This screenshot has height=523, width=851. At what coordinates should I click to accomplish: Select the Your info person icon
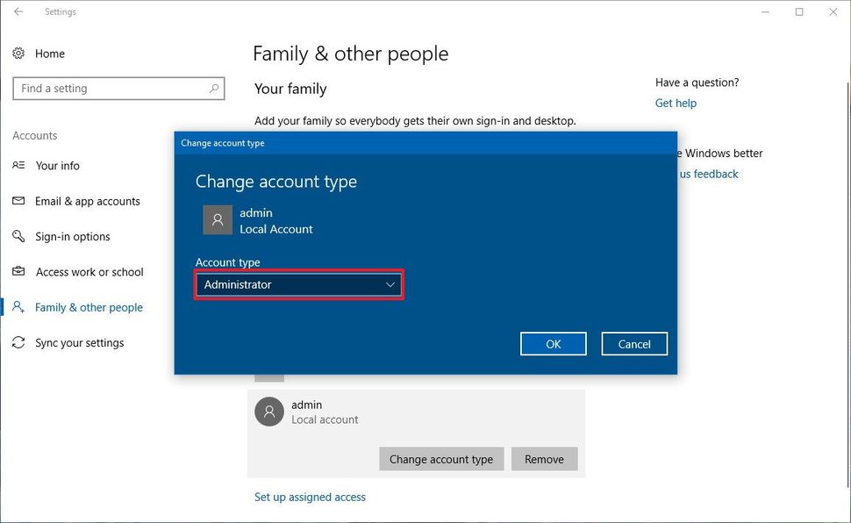(19, 166)
